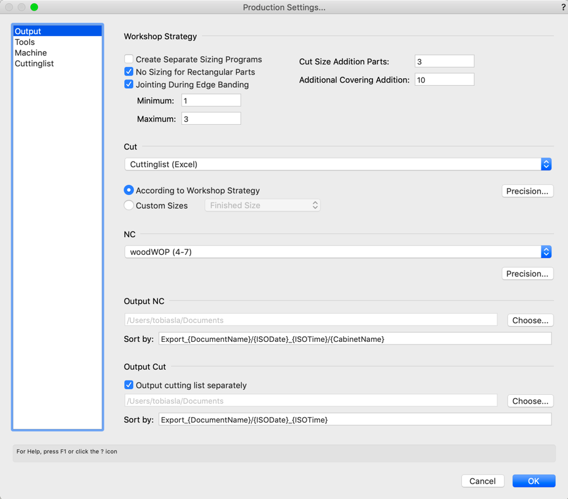The width and height of the screenshot is (568, 499).
Task: Choose the Output Cut folder
Action: pos(530,401)
